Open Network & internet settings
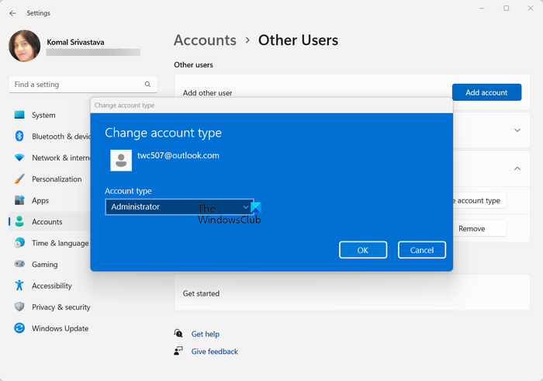The image size is (543, 381). (50, 158)
